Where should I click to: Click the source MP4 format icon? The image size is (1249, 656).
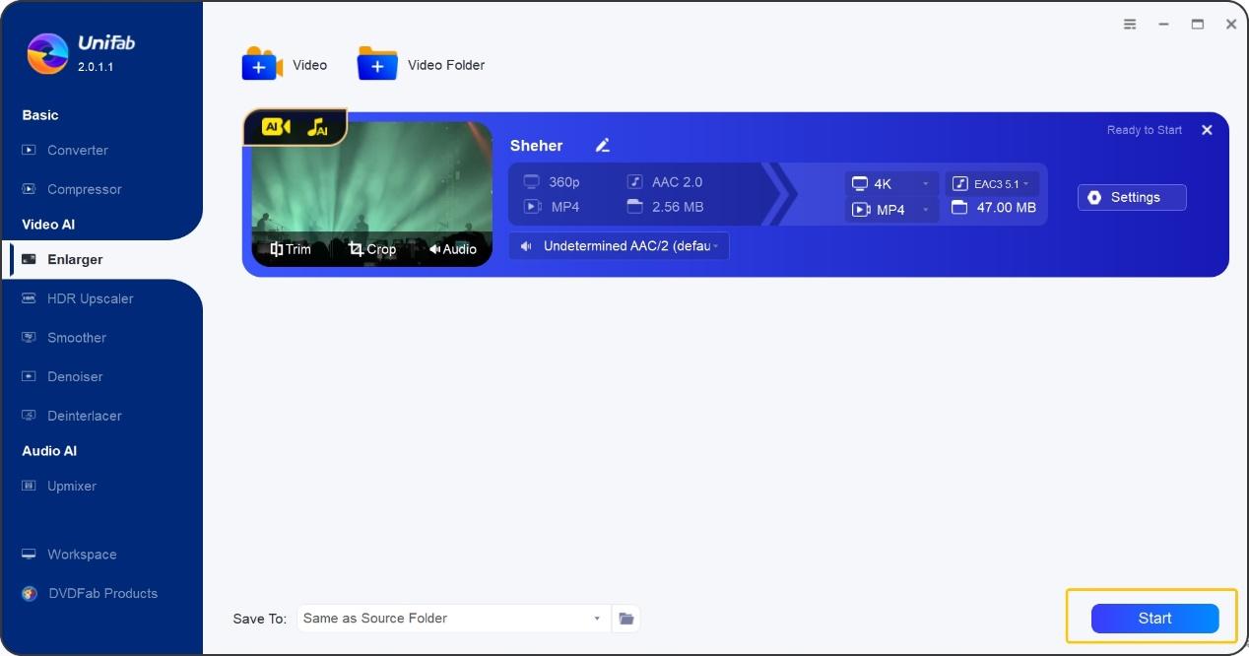pyautogui.click(x=532, y=207)
